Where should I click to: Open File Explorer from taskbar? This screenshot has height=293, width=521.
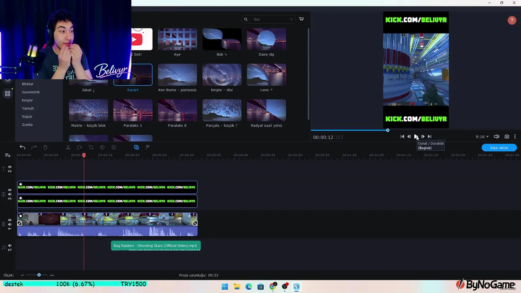[236, 287]
